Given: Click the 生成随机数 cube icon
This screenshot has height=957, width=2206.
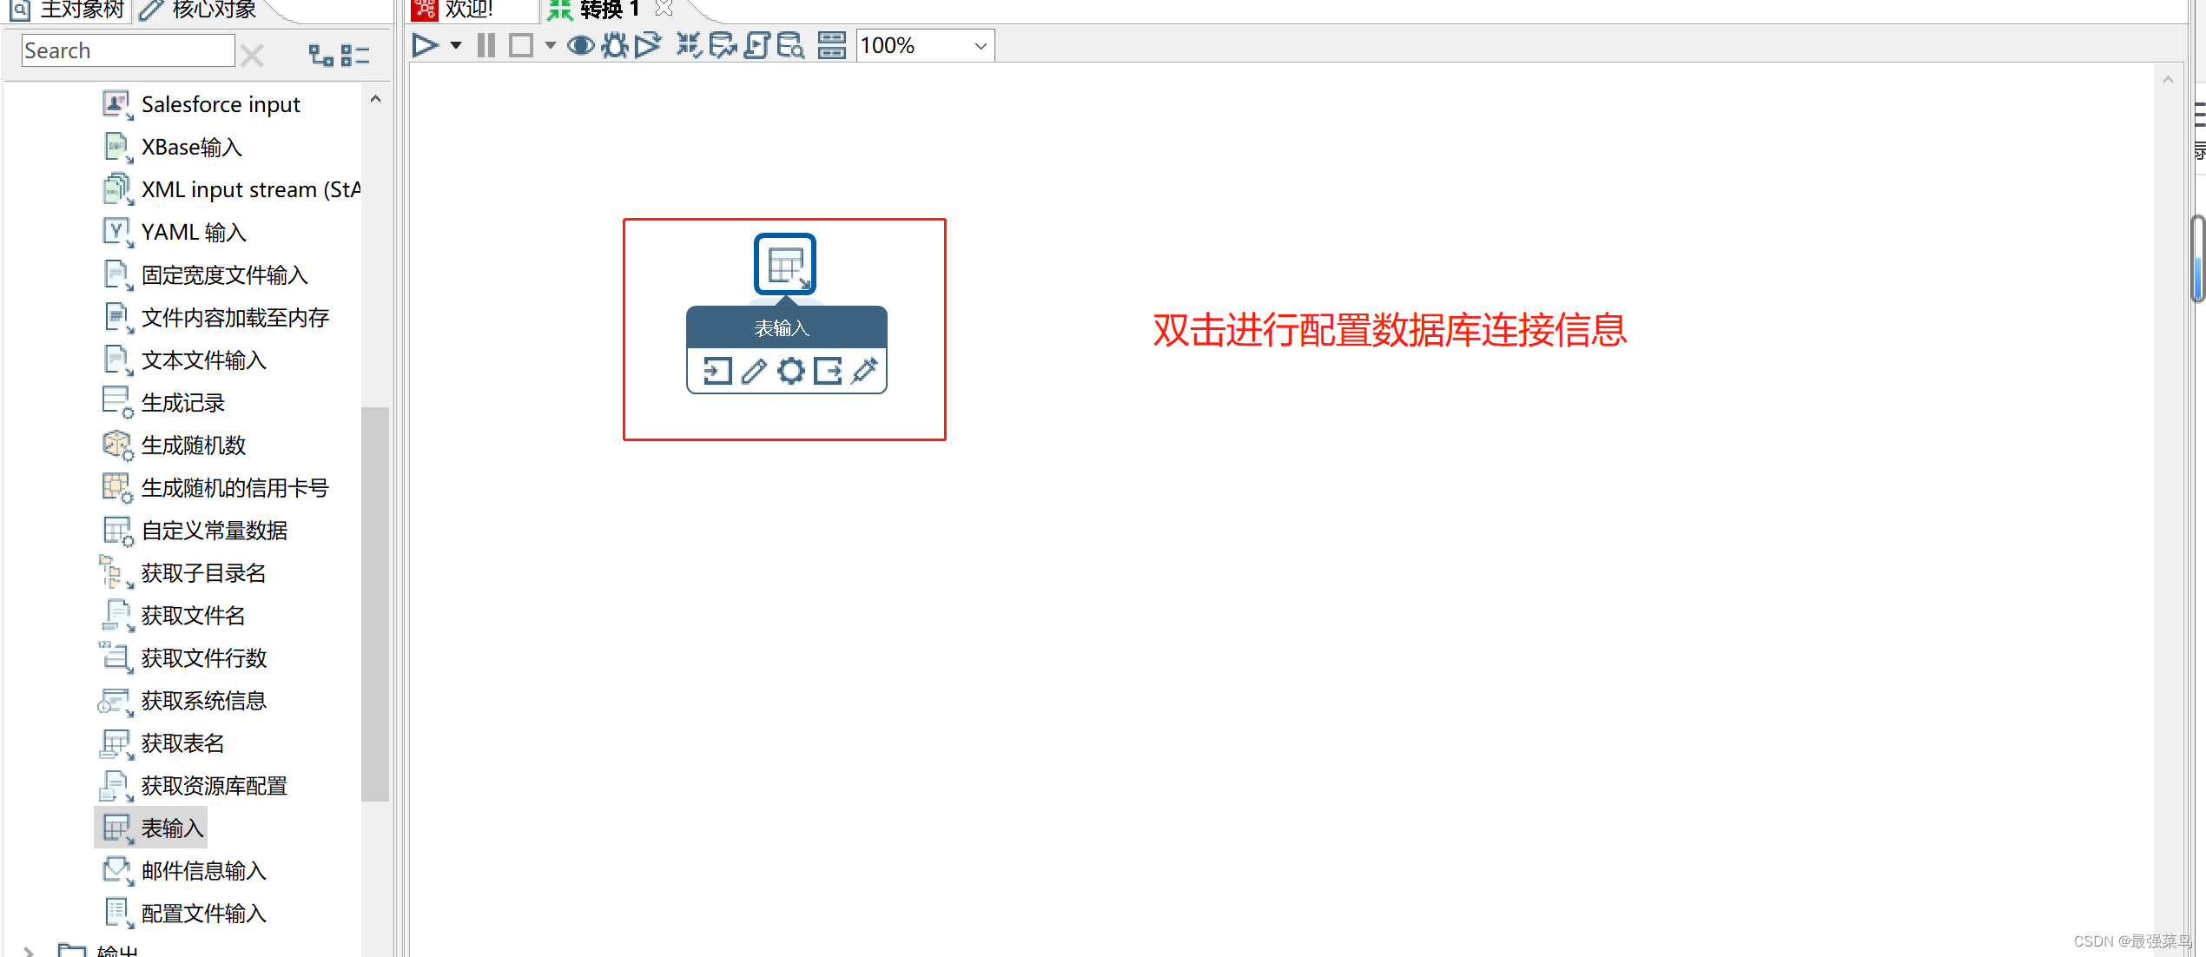Looking at the screenshot, I should pos(117,445).
